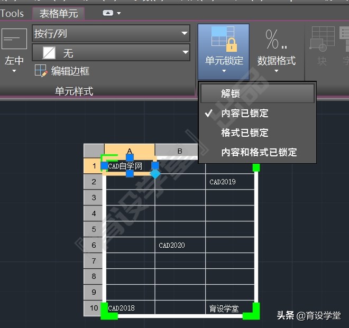Screen dimensions: 349x328
Task: Select row header 10 of the table
Action: pos(94,308)
